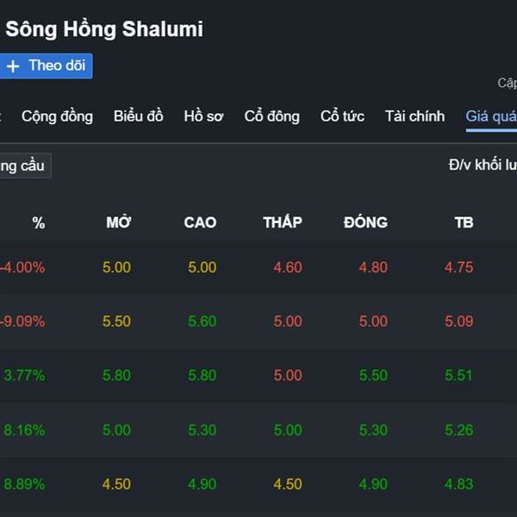Image resolution: width=517 pixels, height=517 pixels.
Task: Select the highlighted Giá quá khứ tab
Action: [491, 116]
